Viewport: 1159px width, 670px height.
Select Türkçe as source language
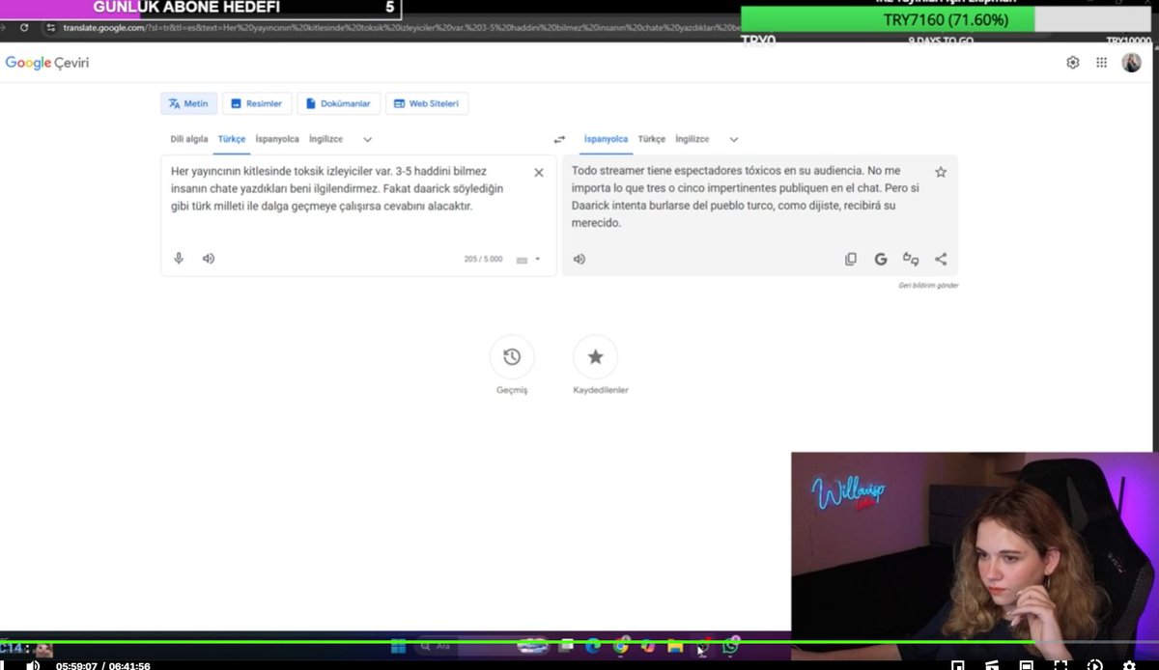click(x=232, y=139)
